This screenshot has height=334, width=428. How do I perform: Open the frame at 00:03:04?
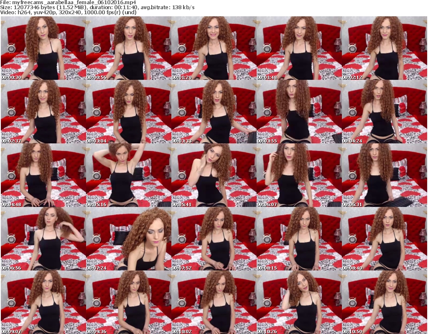pyautogui.click(x=129, y=112)
